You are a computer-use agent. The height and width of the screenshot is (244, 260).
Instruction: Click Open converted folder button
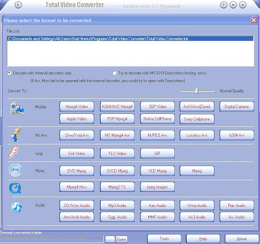[x=122, y=239]
